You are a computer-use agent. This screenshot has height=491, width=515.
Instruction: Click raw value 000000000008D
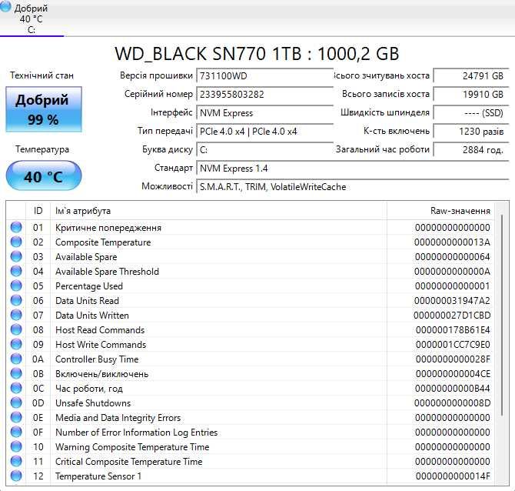452,403
